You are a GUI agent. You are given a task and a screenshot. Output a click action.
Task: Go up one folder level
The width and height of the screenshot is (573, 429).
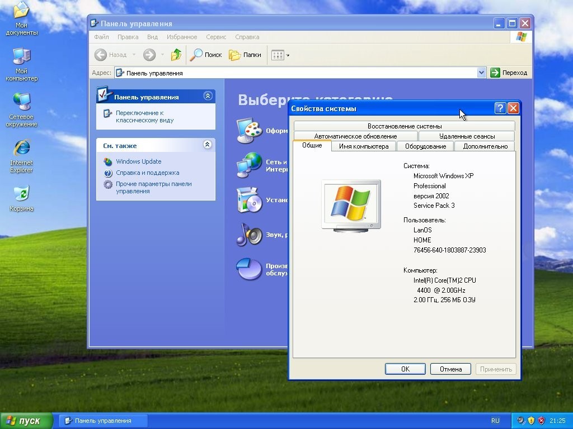pos(176,55)
